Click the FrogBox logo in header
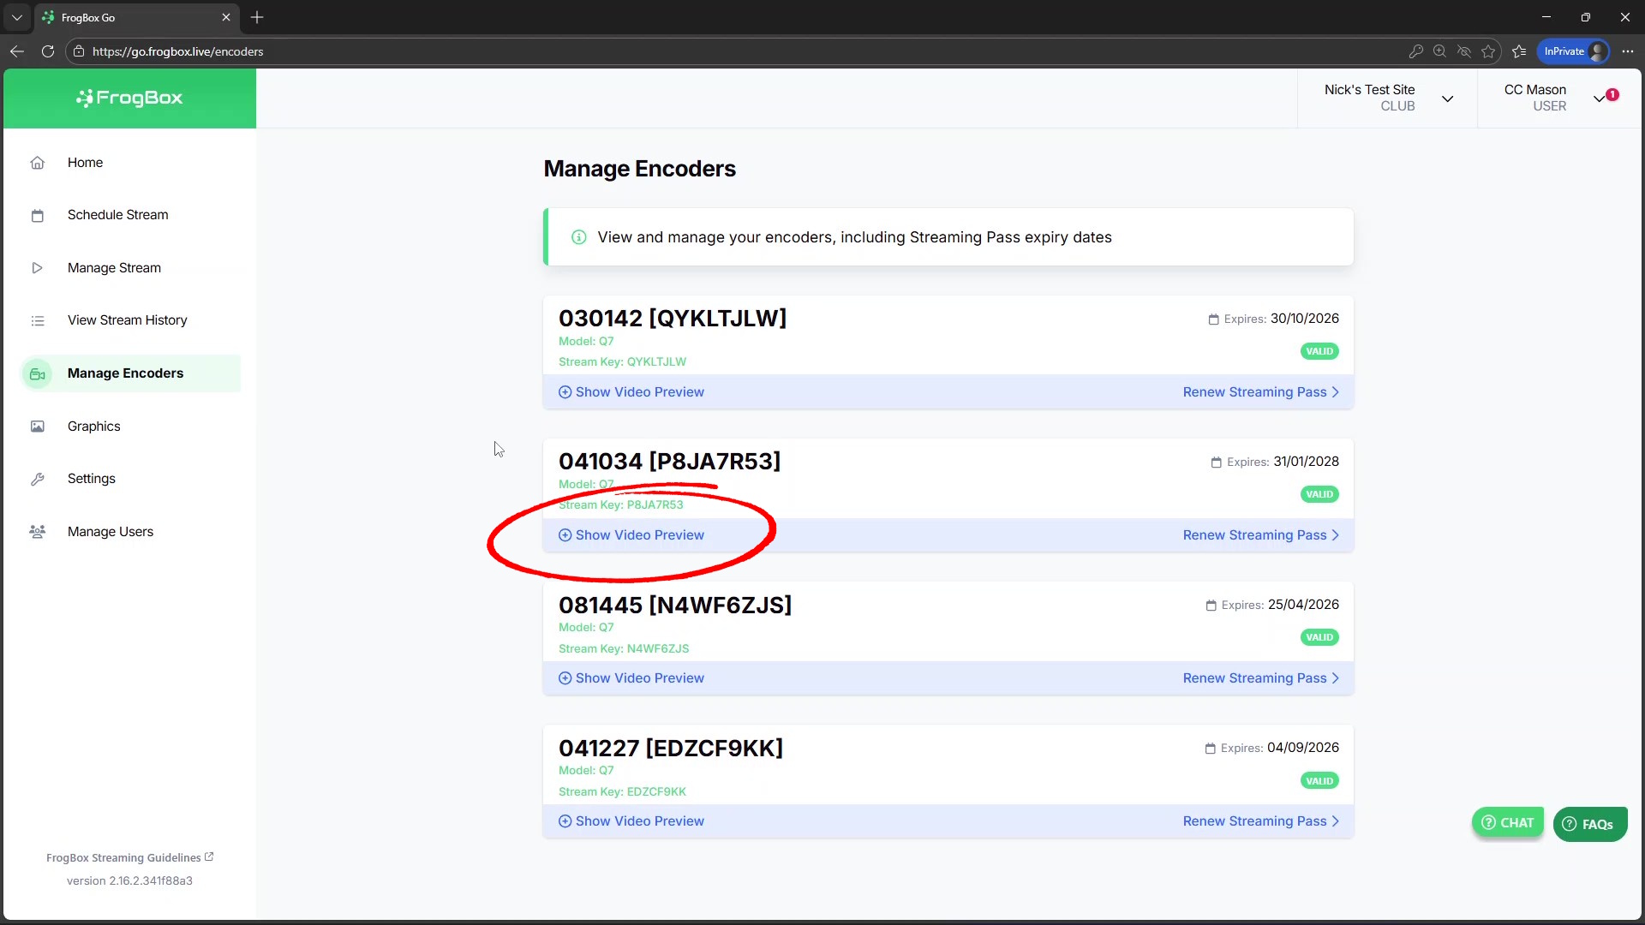Viewport: 1645px width, 925px height. pyautogui.click(x=129, y=98)
